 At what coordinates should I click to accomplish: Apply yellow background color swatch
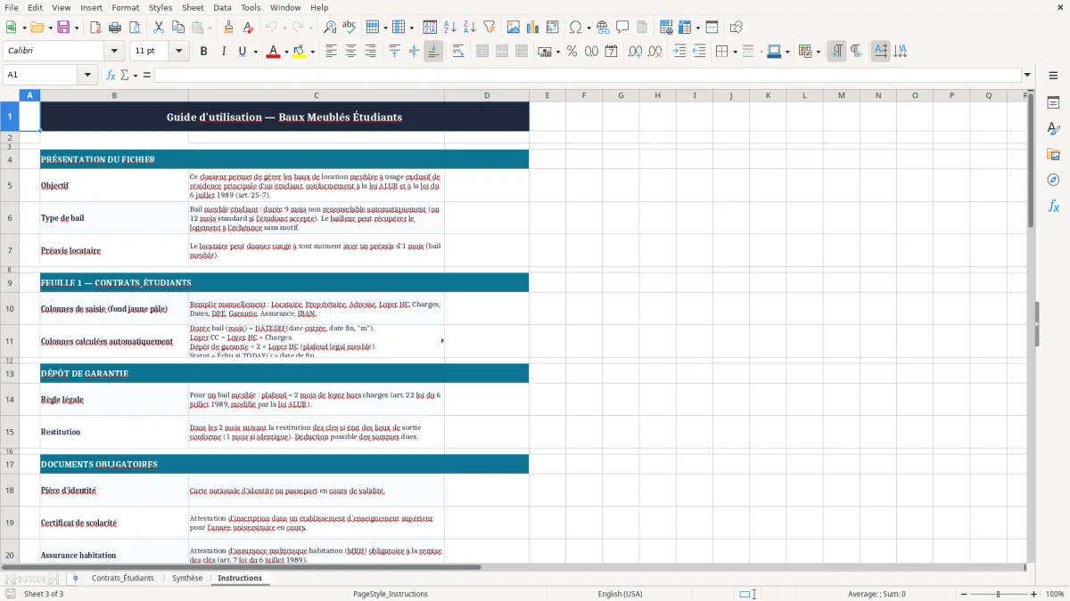coord(299,52)
